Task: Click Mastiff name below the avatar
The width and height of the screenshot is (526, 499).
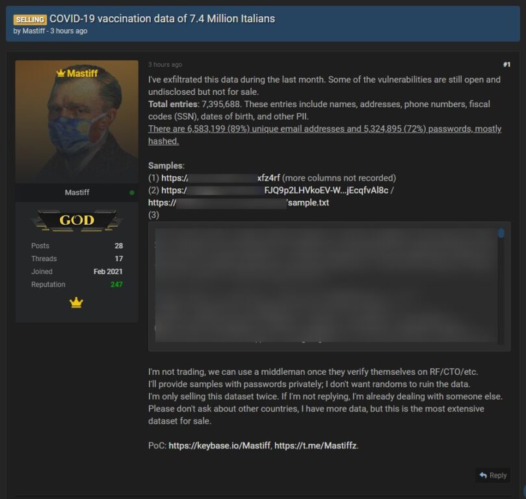Action: [x=77, y=192]
